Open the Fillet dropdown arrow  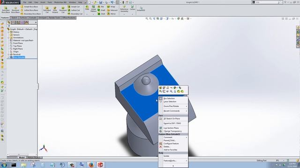coord(87,14)
